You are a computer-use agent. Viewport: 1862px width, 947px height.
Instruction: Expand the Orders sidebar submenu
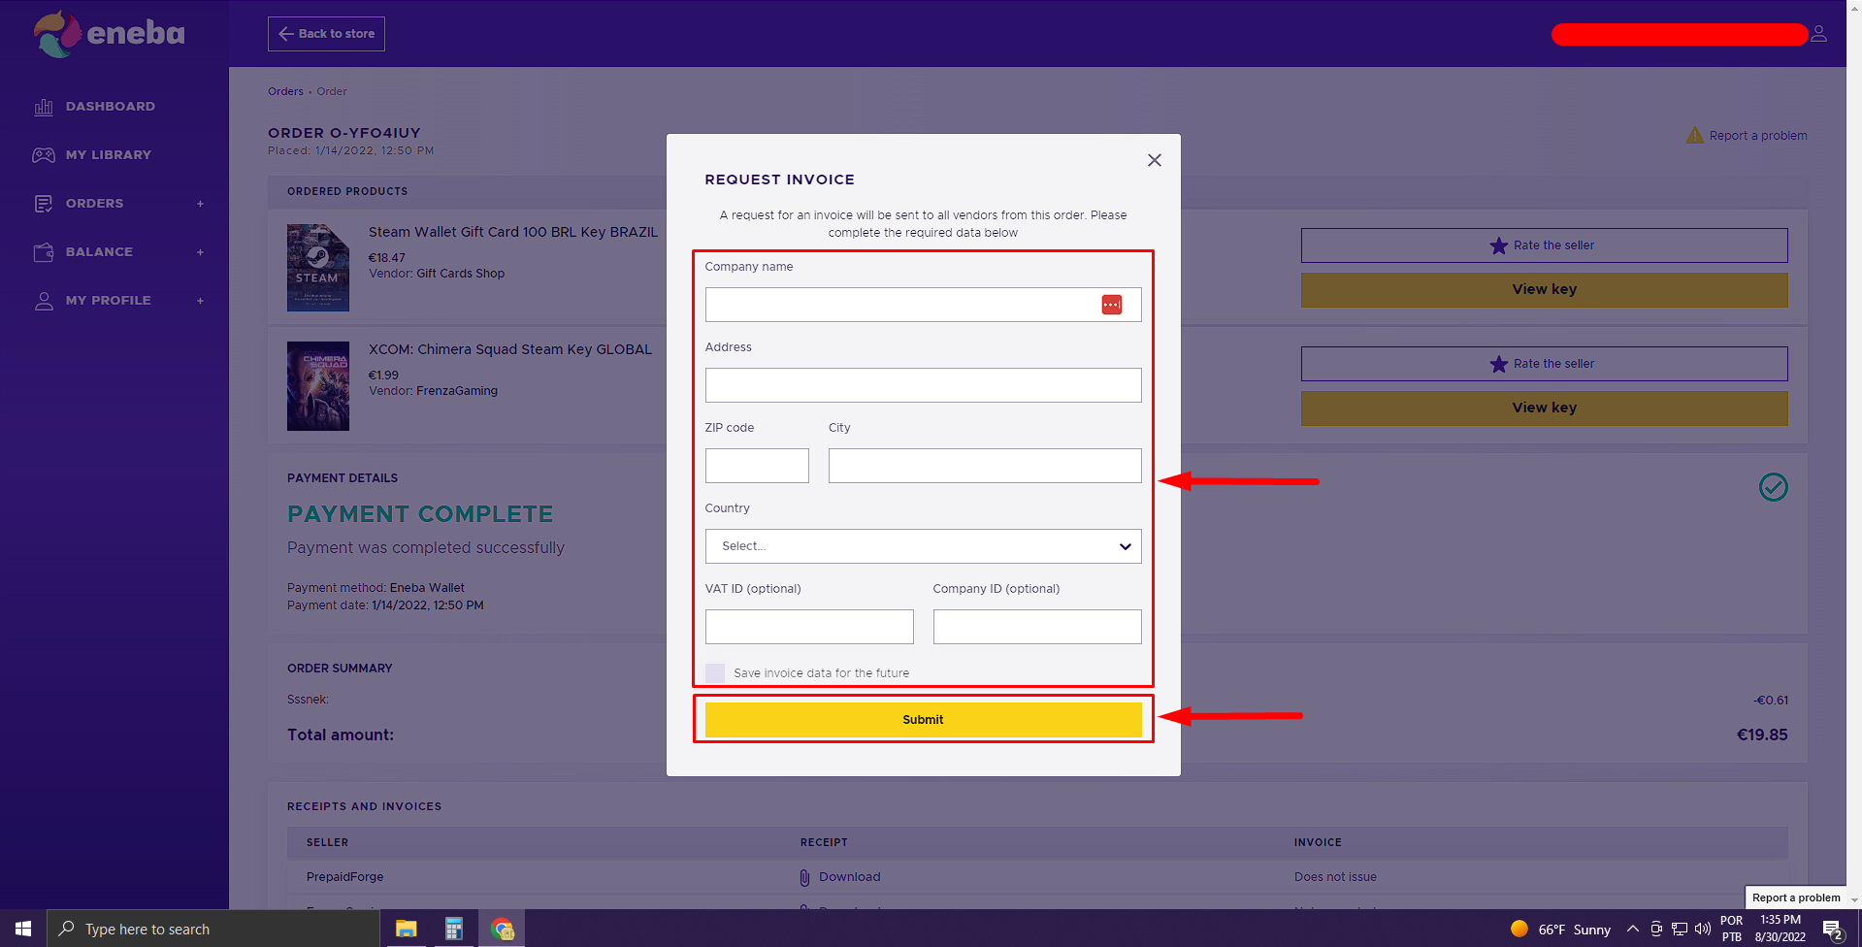[x=201, y=204]
